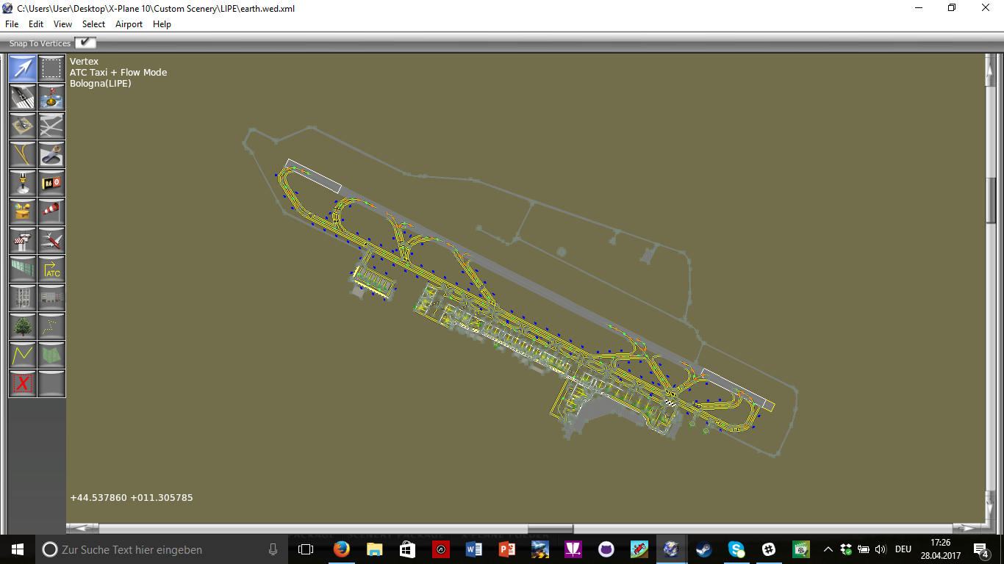Select the Taxiline drawing tool
The height and width of the screenshot is (564, 1004).
(23, 155)
